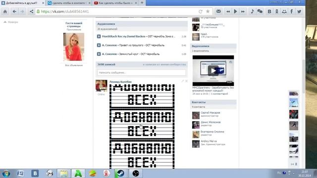Open Леонид Калёбин's post avatar
Image resolution: width=317 pixels, height=178 pixels.
101,86
